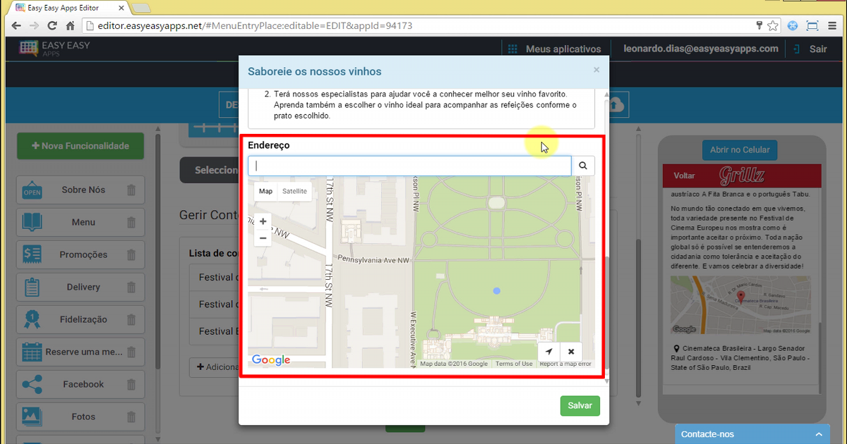Click the map clear X button
The image size is (847, 444).
(x=571, y=352)
